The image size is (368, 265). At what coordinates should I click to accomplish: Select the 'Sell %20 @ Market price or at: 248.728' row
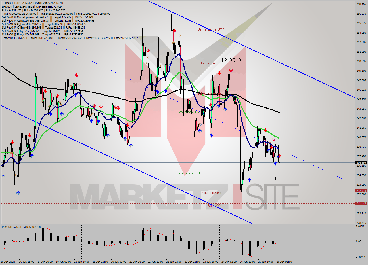click(x=48, y=17)
